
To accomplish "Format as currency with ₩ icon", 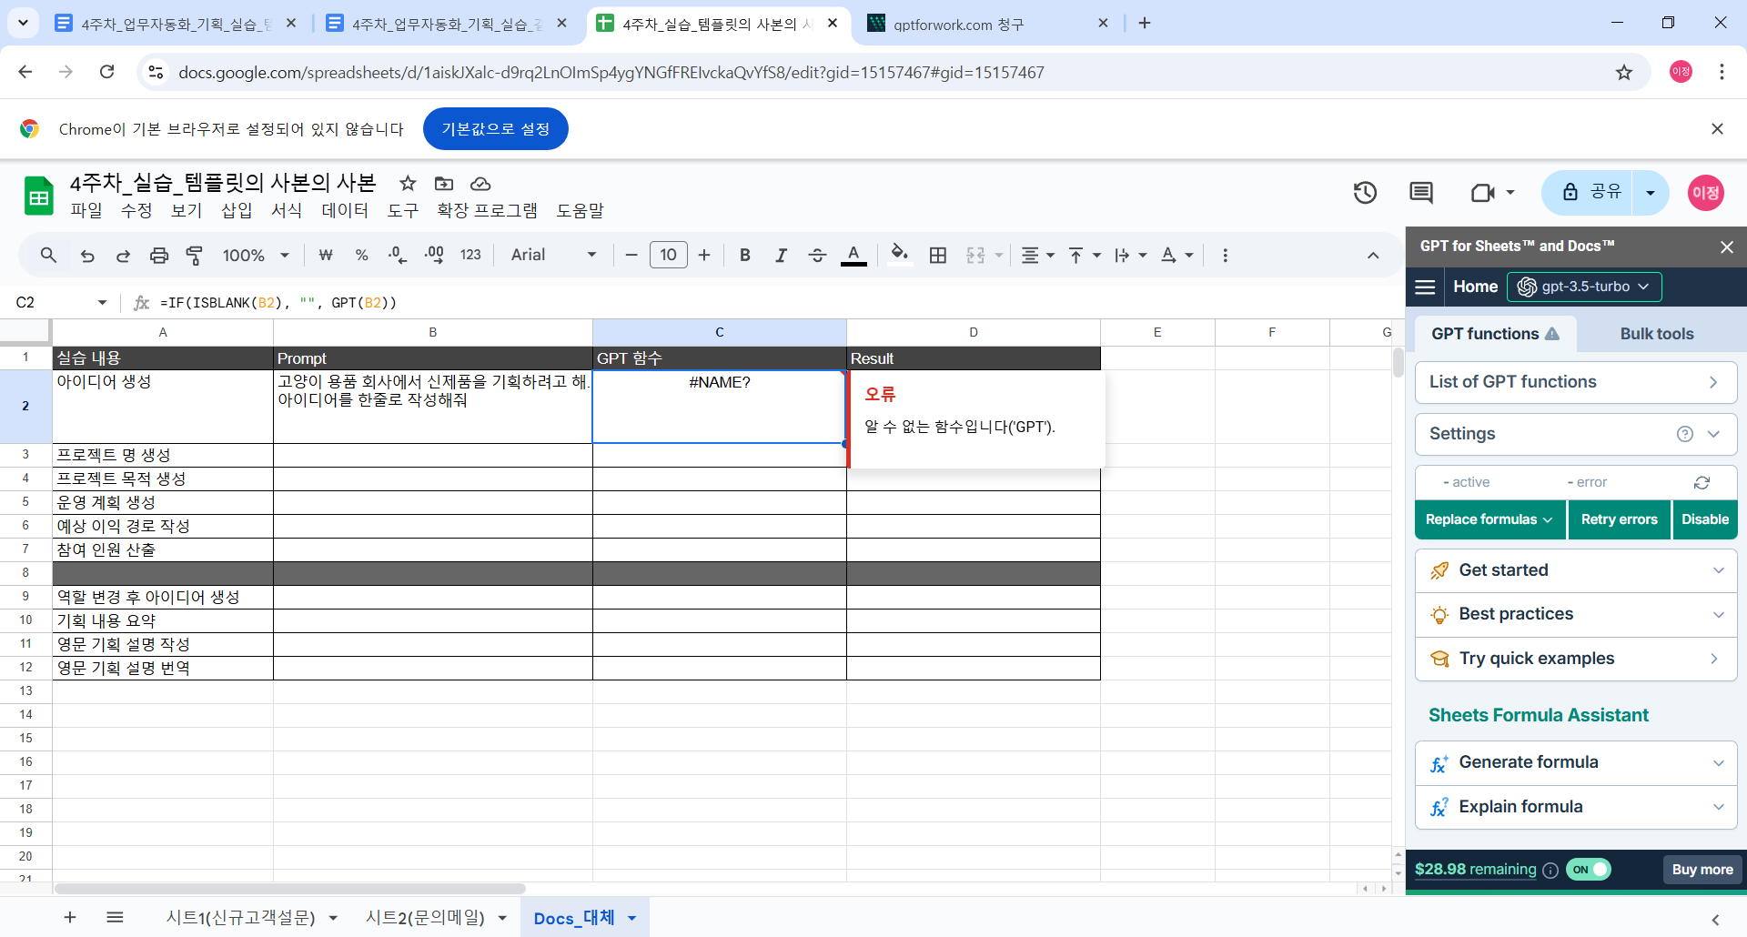I will (x=326, y=256).
